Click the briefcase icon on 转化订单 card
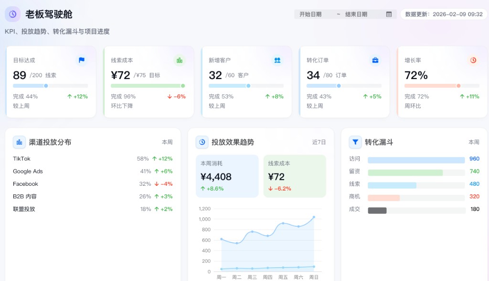This screenshot has height=281, width=489. pyautogui.click(x=375, y=60)
